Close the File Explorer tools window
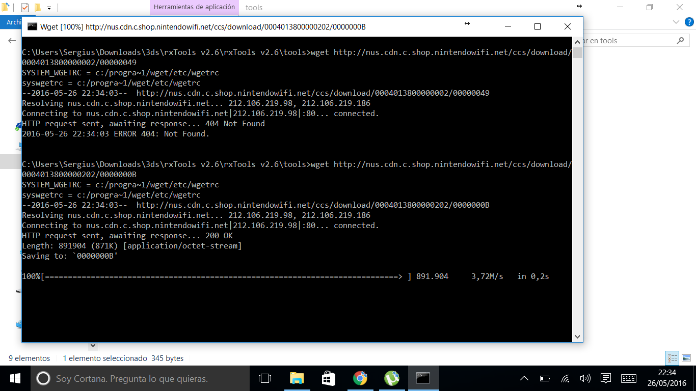The height and width of the screenshot is (391, 696). tap(680, 7)
